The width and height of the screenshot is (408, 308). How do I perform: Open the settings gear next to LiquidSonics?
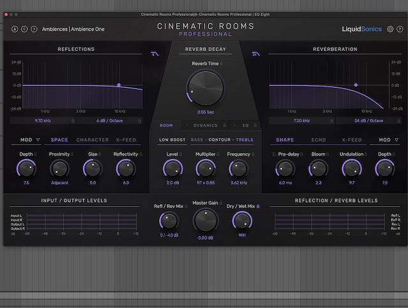pos(390,29)
